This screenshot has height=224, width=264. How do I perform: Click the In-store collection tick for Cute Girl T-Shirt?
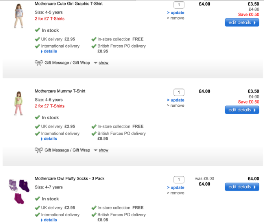[x=94, y=39]
